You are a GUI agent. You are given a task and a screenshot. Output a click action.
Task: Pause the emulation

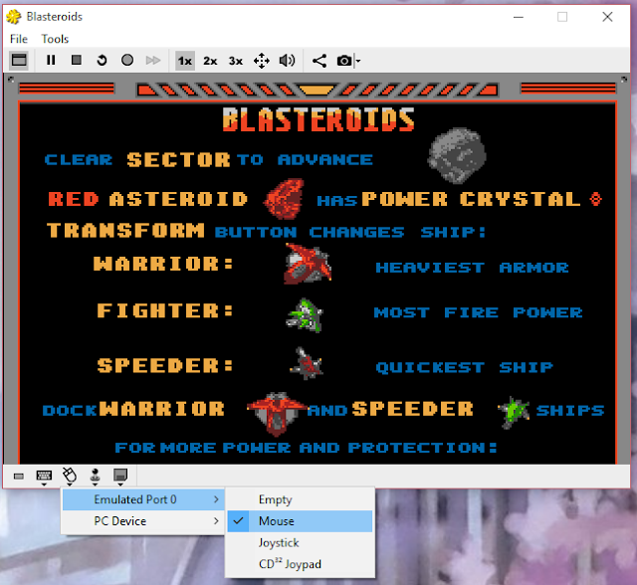tap(51, 61)
